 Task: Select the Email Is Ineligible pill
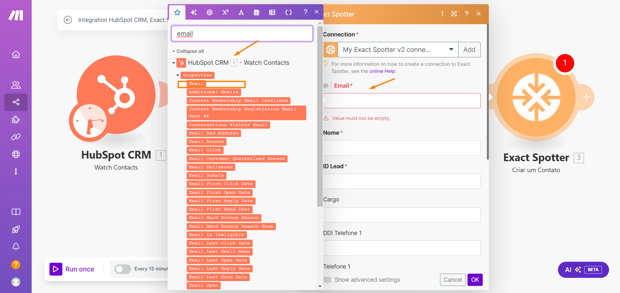tap(216, 235)
